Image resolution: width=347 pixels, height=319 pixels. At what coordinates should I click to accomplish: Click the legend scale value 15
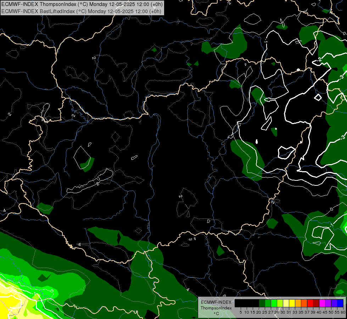click(253, 312)
